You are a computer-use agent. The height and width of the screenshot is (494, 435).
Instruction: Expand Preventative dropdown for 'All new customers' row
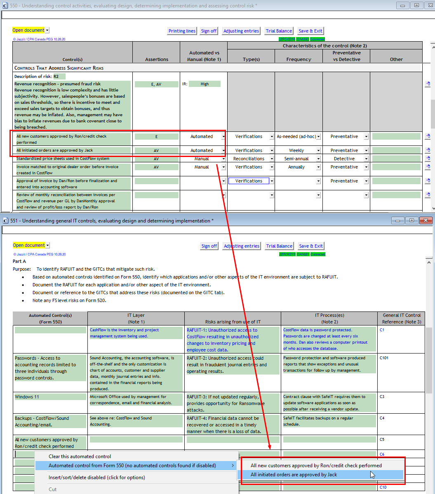(x=366, y=137)
